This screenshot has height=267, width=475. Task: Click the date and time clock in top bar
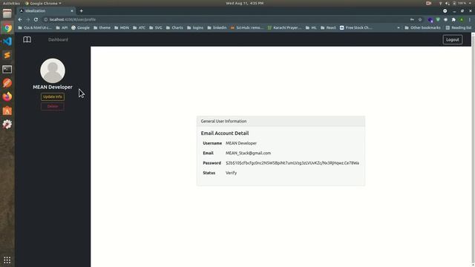244,3
